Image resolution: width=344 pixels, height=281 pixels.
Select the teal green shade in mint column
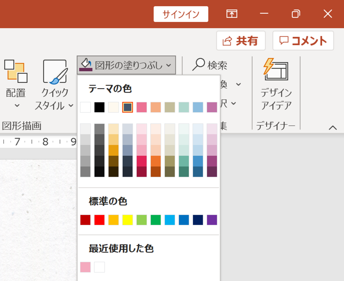(x=184, y=161)
